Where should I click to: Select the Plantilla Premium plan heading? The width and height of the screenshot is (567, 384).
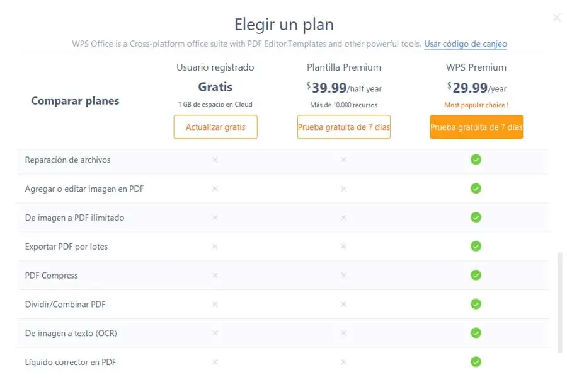[344, 67]
